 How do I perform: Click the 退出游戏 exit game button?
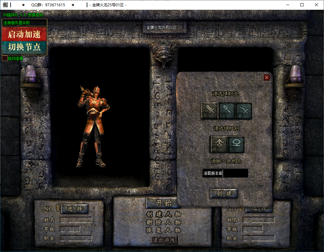click(x=164, y=240)
